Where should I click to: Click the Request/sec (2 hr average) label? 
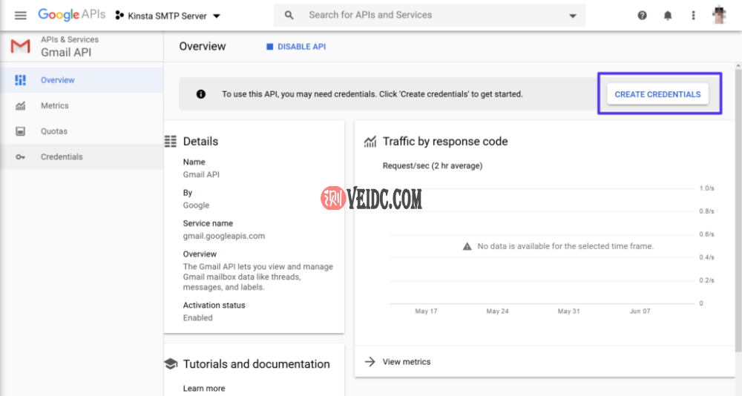click(x=433, y=165)
